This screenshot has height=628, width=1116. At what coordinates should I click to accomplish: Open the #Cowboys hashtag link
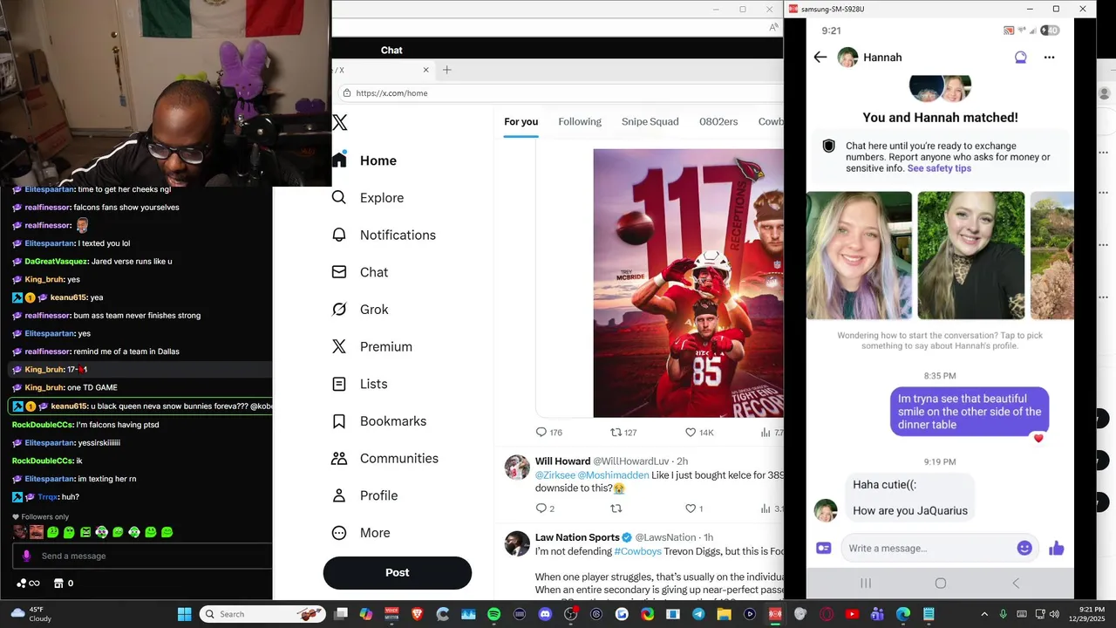(x=637, y=551)
